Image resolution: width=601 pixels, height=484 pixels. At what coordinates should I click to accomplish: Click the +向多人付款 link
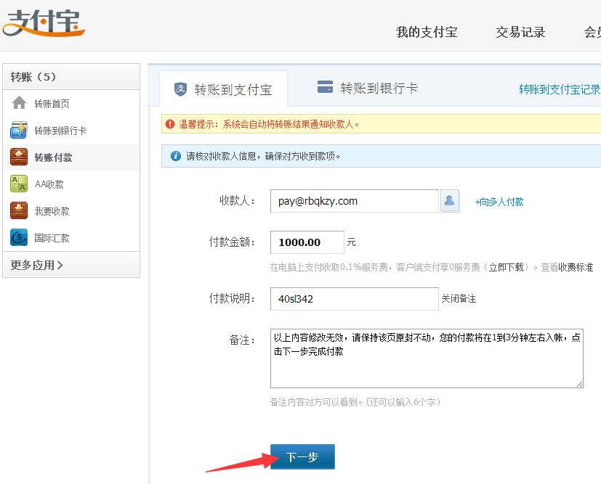(499, 202)
